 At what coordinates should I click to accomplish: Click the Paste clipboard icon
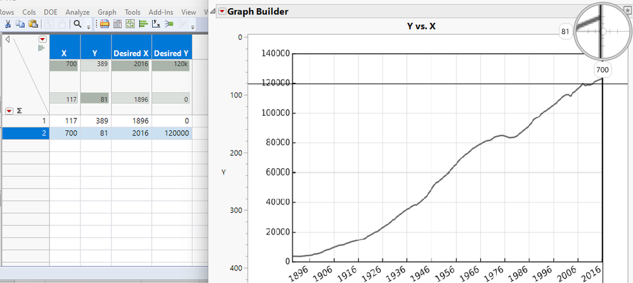34,24
